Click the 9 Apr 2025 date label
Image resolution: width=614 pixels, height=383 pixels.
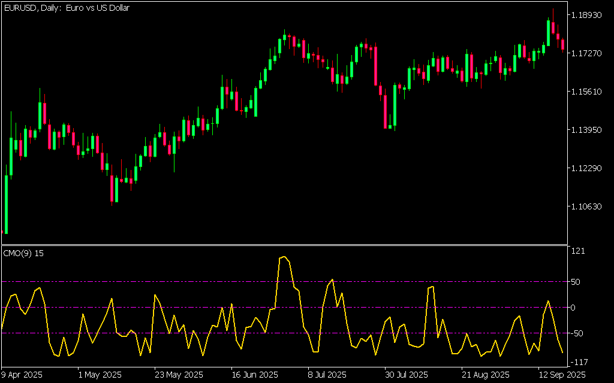(x=22, y=375)
